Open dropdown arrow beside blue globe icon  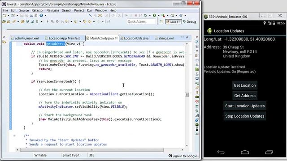point(45,16)
